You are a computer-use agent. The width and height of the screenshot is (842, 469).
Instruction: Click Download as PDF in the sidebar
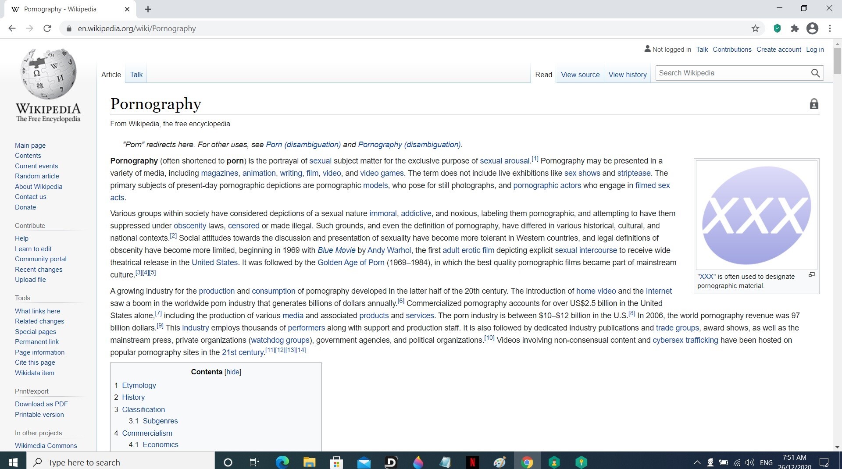[x=41, y=404]
